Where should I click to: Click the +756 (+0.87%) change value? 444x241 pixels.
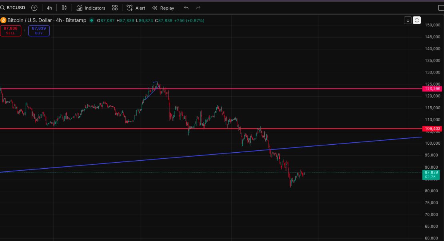[x=189, y=21]
